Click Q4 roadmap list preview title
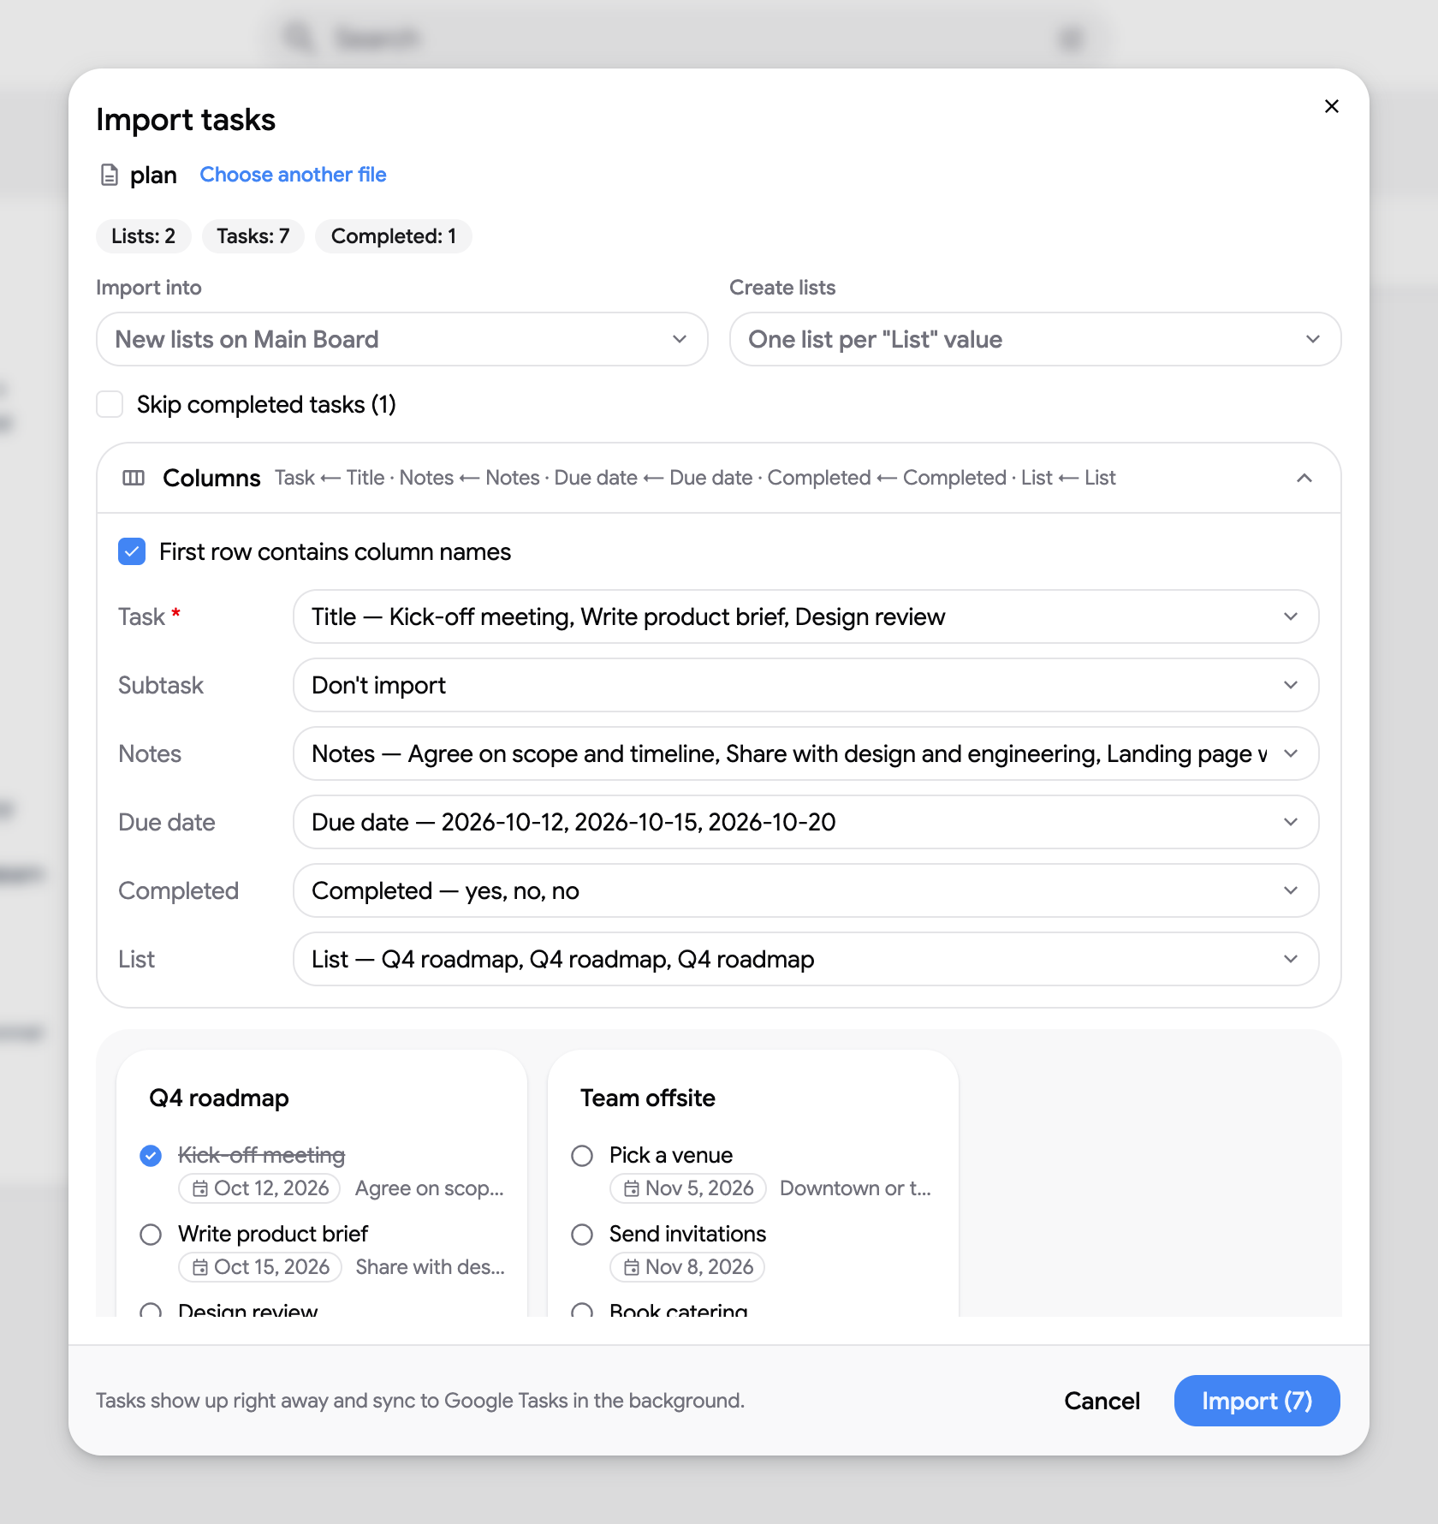This screenshot has width=1438, height=1524. (219, 1098)
